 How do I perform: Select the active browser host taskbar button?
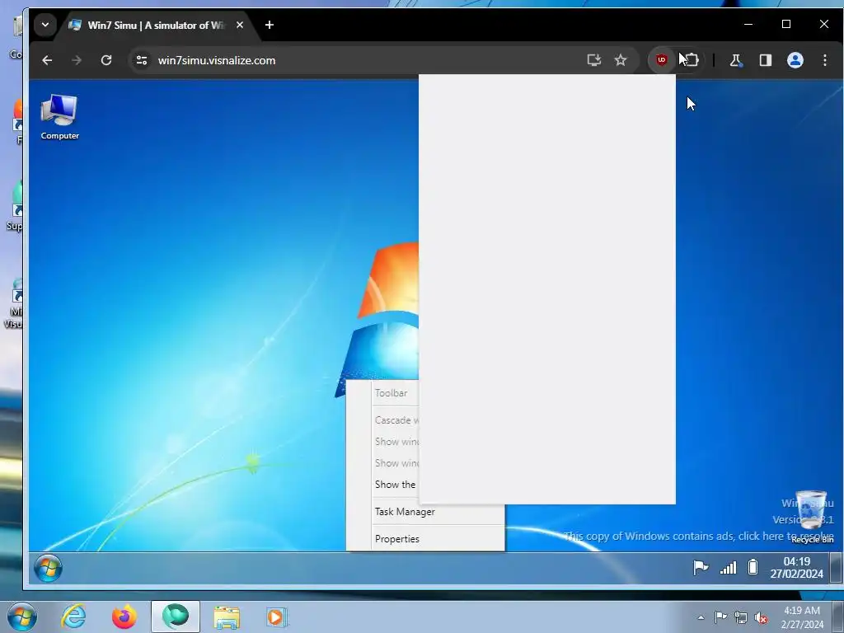point(176,617)
